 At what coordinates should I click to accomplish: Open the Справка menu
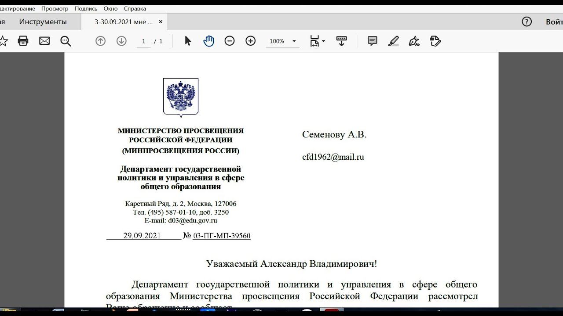pos(135,8)
